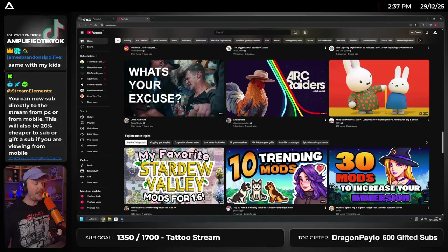Open Chrome extensions puzzle icon
Screen dimensions: 448x252
423,25
